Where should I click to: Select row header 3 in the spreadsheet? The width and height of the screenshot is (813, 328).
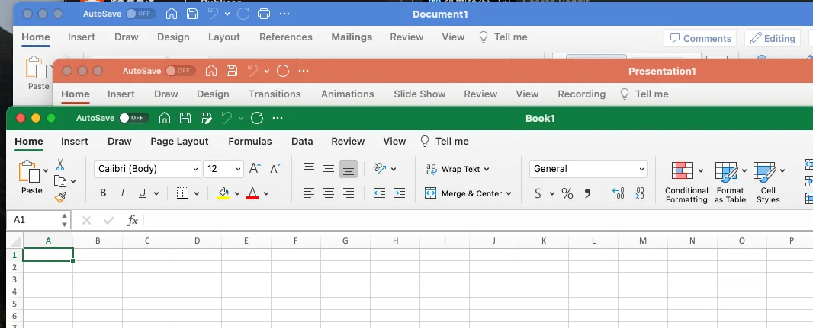(x=14, y=279)
